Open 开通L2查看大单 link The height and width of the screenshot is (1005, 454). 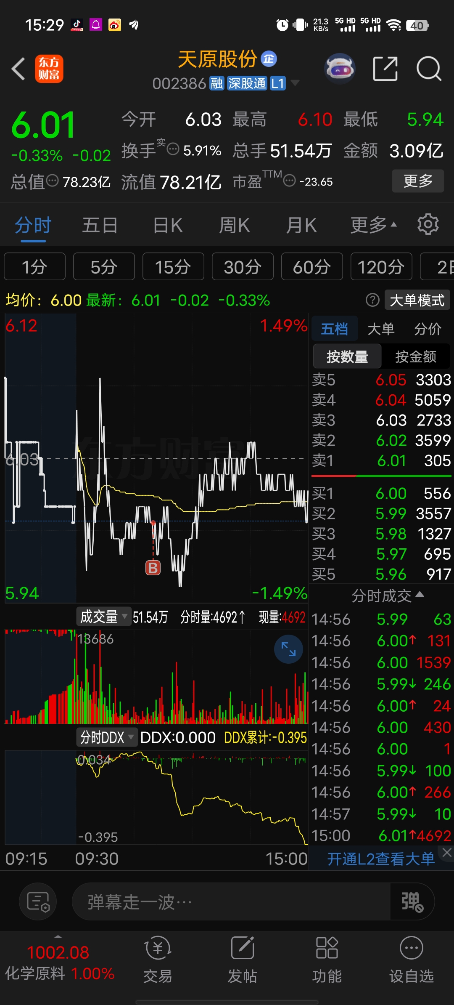380,859
